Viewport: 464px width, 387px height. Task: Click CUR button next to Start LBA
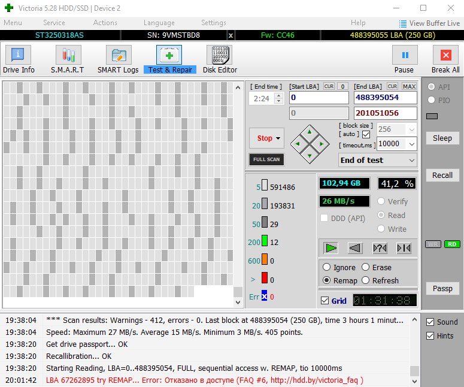coord(329,86)
